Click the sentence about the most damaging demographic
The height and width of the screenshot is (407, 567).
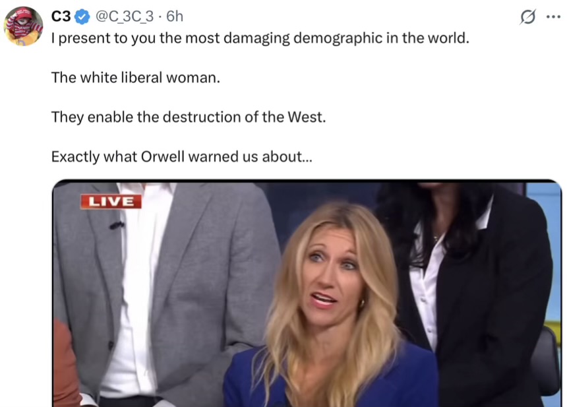[x=260, y=38]
